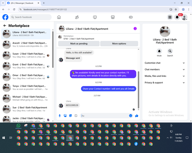Open the Liliana conversation in list
The height and width of the screenshot is (153, 192).
(x=26, y=34)
